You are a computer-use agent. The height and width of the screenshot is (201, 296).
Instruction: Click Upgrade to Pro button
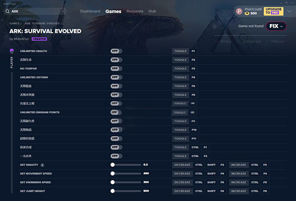coord(273,11)
